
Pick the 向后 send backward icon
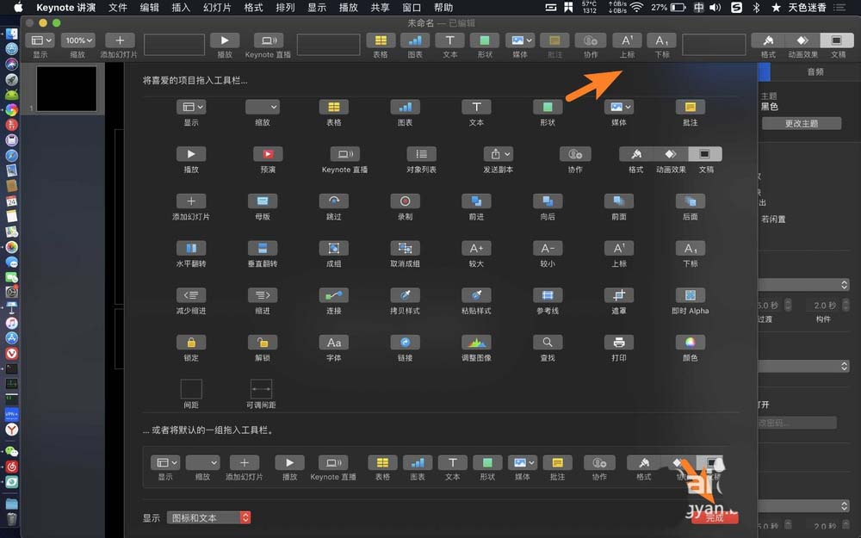(x=548, y=201)
